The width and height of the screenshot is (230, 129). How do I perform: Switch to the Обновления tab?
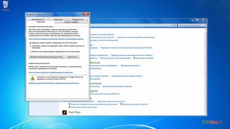[x=58, y=19]
